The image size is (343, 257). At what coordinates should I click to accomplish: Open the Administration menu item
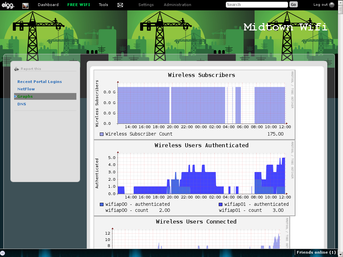[178, 5]
